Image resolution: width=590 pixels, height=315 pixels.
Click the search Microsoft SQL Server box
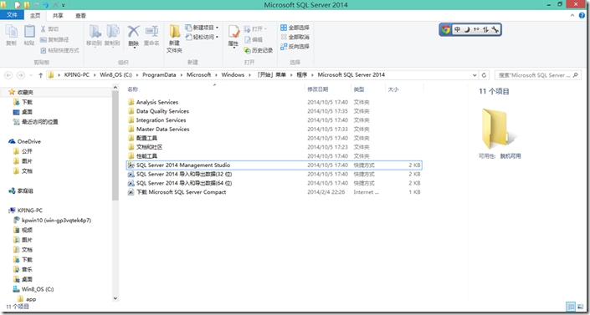coord(537,75)
